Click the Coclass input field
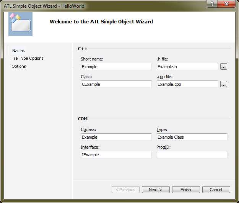This screenshot has width=239, height=203. (116, 137)
